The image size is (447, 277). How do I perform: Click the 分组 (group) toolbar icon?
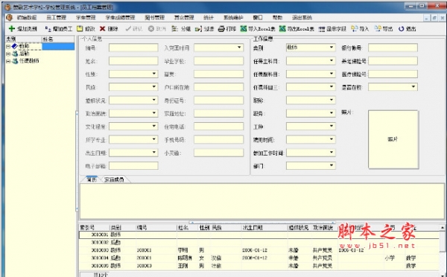(x=175, y=28)
